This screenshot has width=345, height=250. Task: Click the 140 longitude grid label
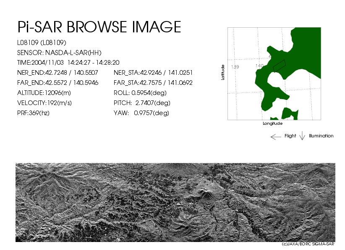pyautogui.click(x=259, y=66)
